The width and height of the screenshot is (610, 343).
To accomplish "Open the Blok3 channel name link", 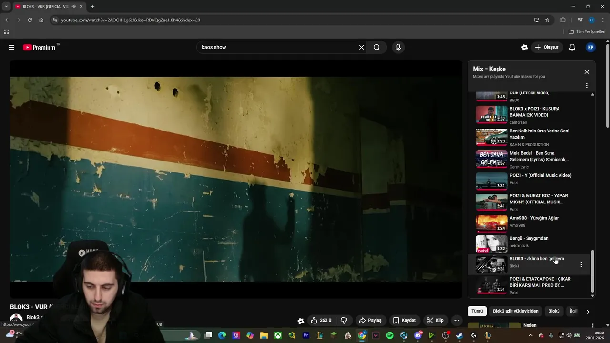I will (x=33, y=317).
